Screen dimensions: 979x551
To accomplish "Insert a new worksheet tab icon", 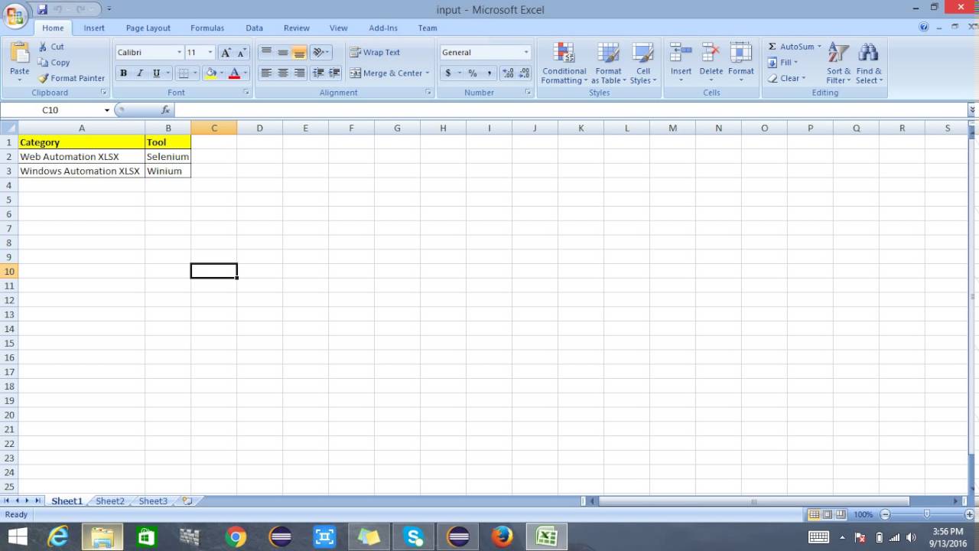I will tap(187, 501).
